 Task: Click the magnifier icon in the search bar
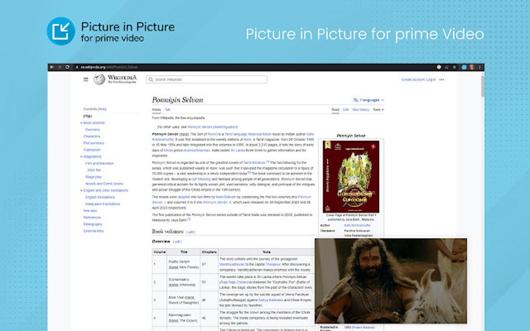click(150, 80)
